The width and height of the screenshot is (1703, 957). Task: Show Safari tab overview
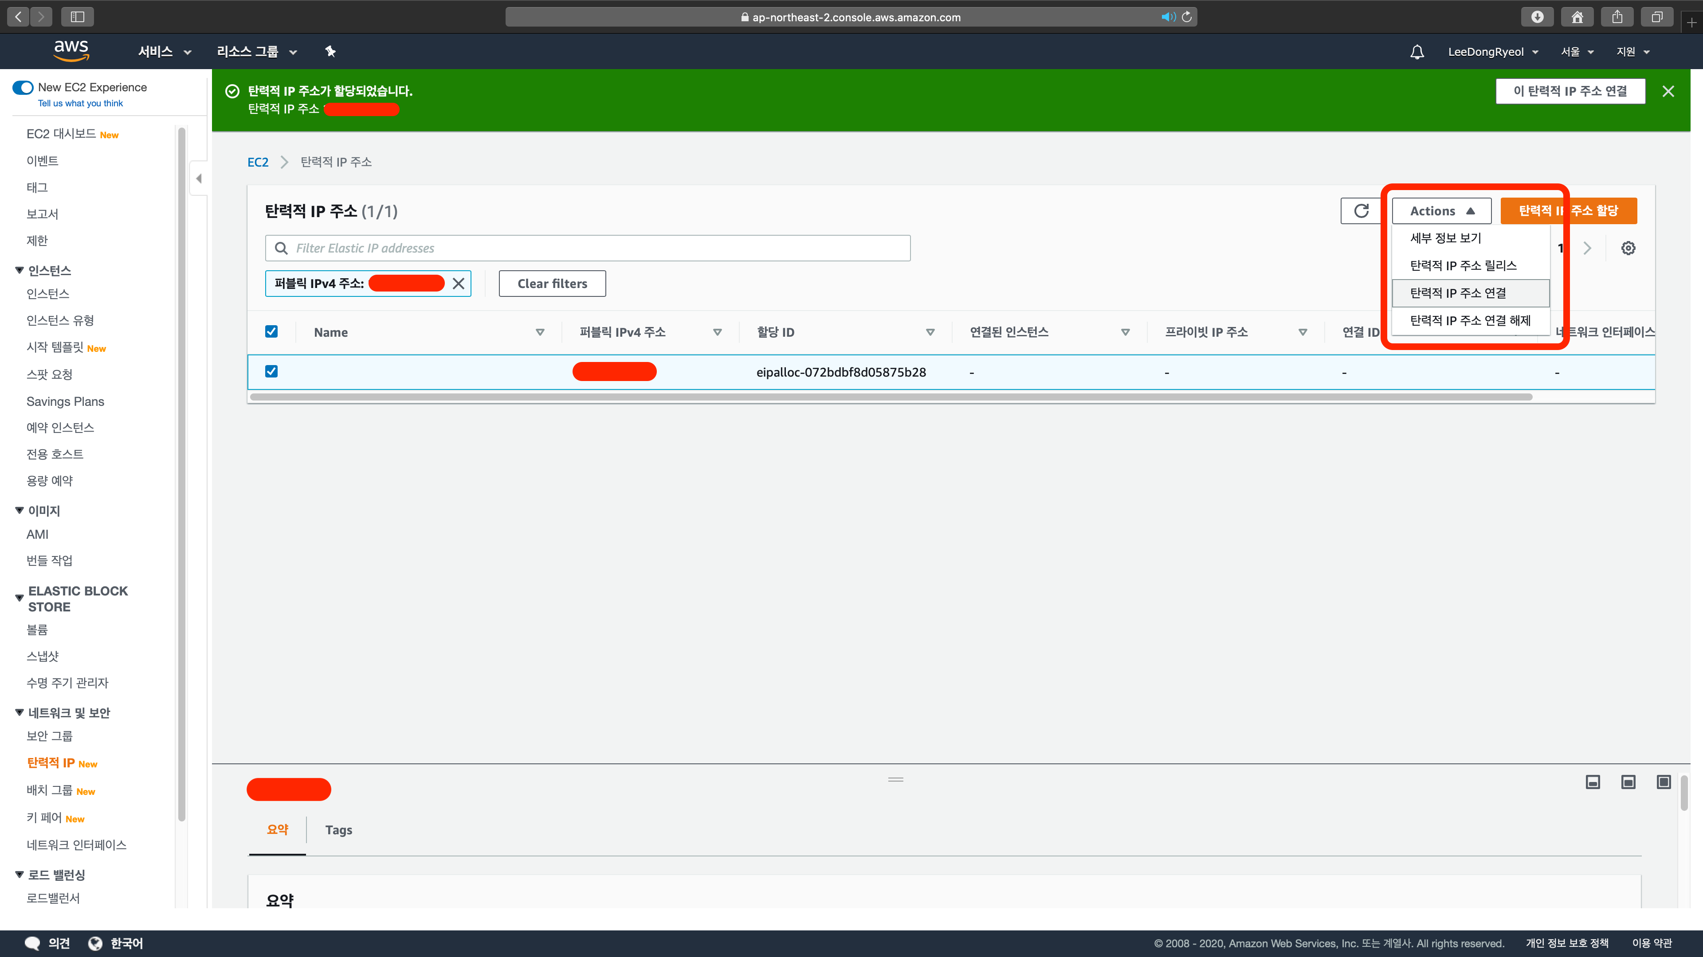(x=1657, y=16)
